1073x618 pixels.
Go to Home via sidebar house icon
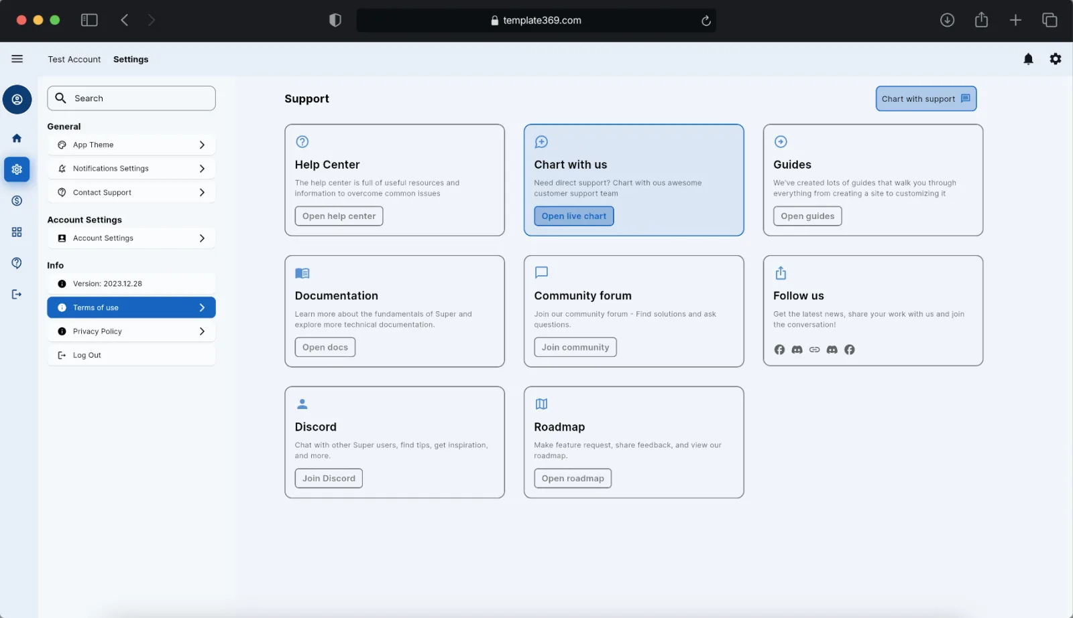pos(17,138)
